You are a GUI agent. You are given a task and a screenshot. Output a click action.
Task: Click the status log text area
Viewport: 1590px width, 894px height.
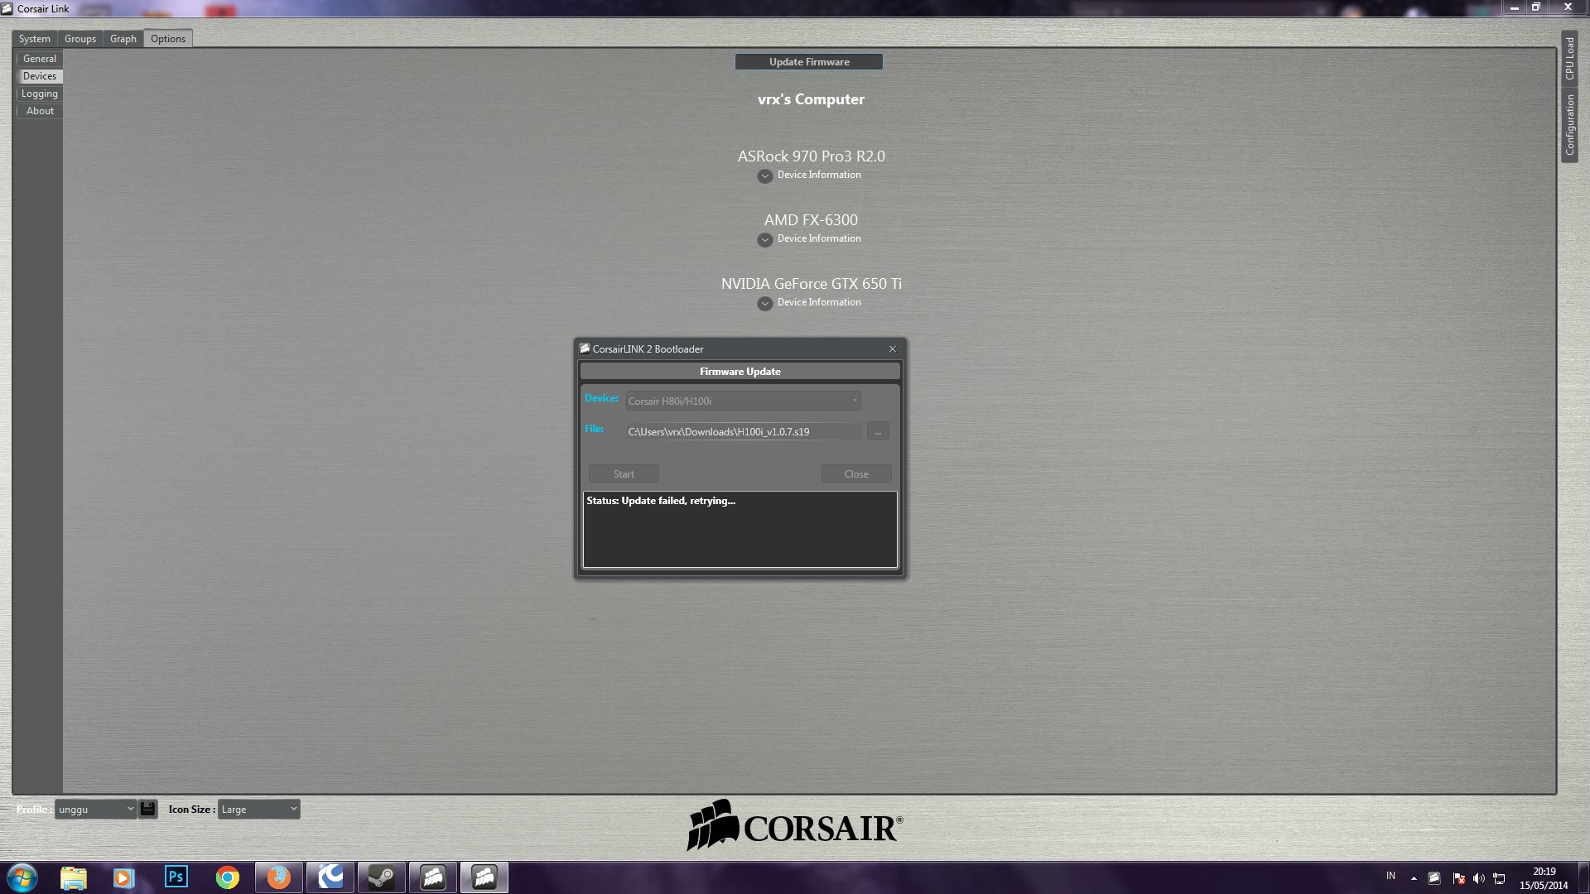coord(740,530)
